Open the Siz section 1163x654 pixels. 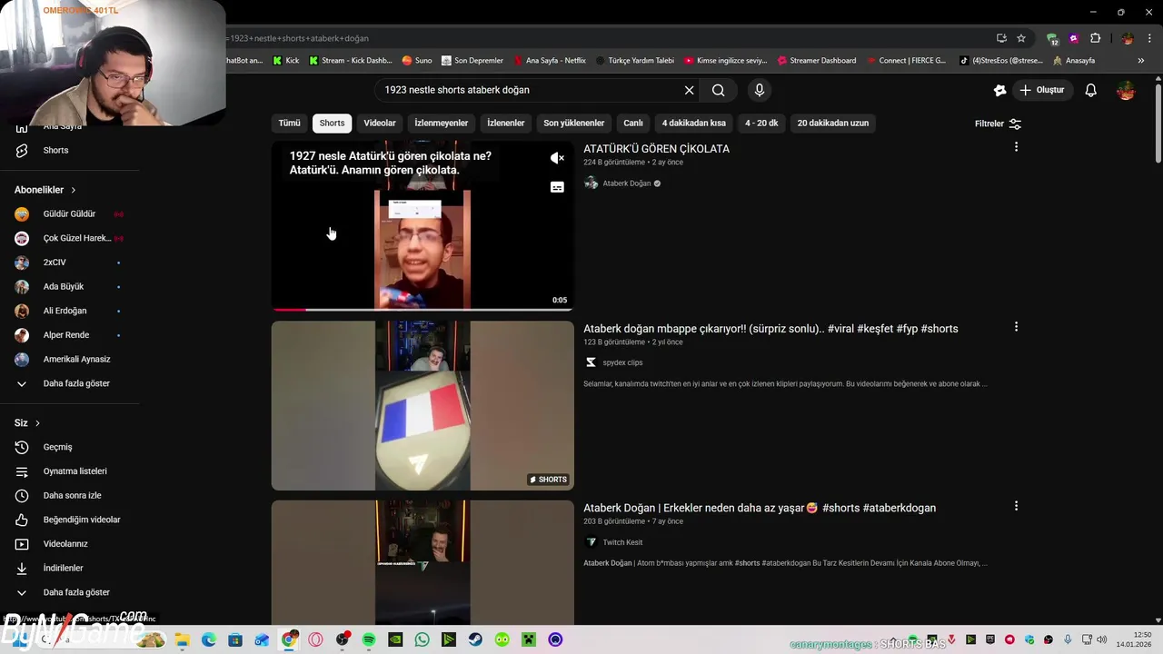27,423
